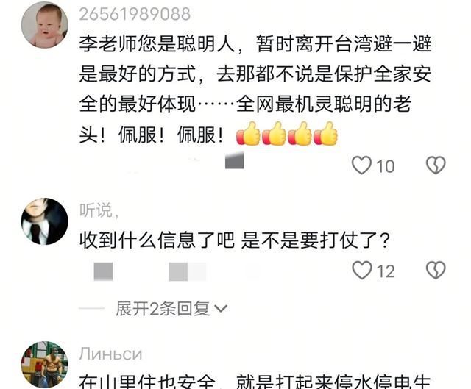This screenshot has width=471, height=389.
Task: Click the like count 10
Action: click(x=385, y=167)
